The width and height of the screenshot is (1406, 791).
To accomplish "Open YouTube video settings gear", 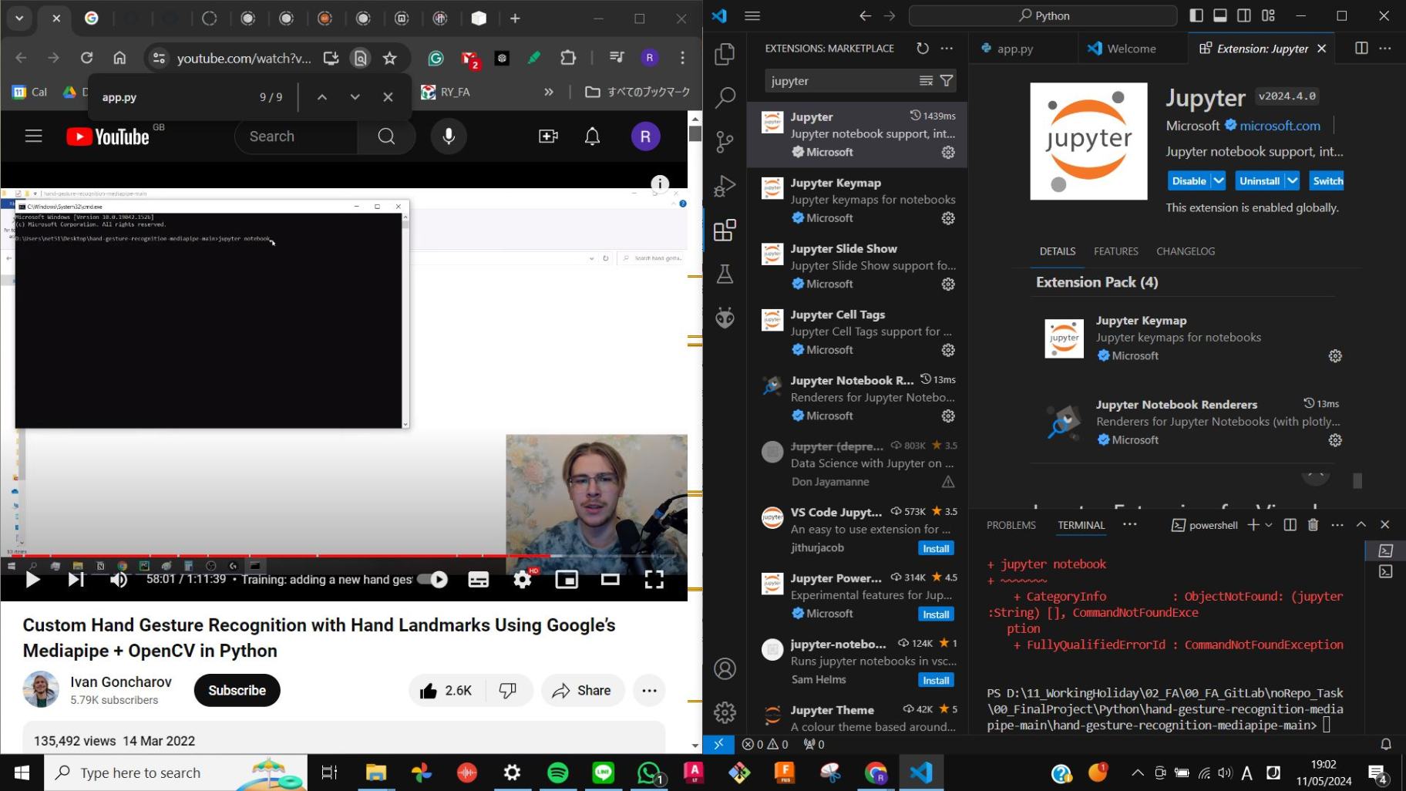I will coord(523,579).
